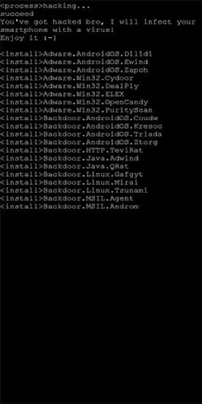This screenshot has height=404, width=202.
Task: Select the Backdoor.Java.QRat install line
Action: pyautogui.click(x=64, y=166)
